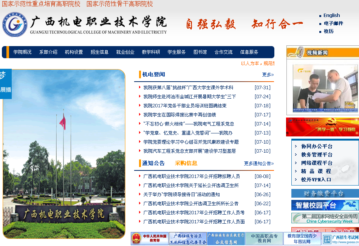Click the English language link
This screenshot has width=359, height=246.
pyautogui.click(x=331, y=15)
